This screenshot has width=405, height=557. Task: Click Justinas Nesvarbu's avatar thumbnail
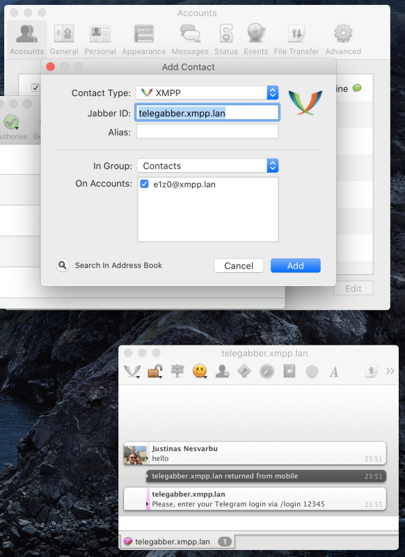(135, 455)
